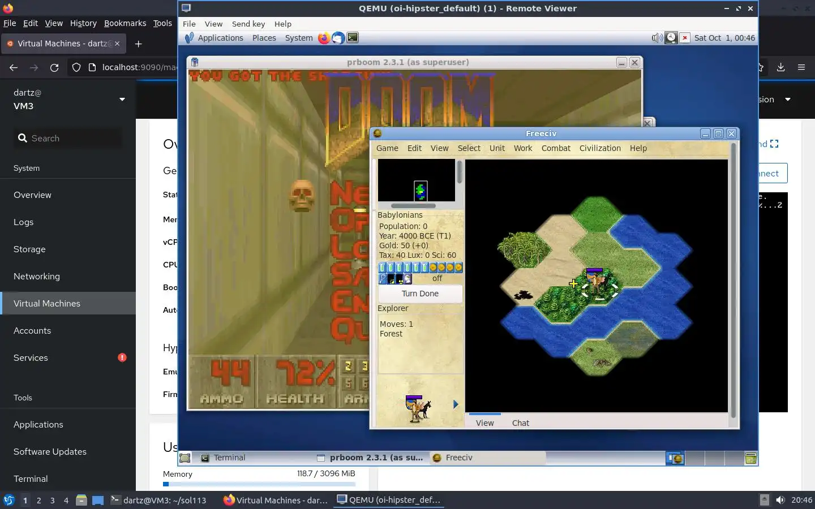Click Firefox tracking protection shield icon
Viewport: 815px width, 509px height.
76,67
